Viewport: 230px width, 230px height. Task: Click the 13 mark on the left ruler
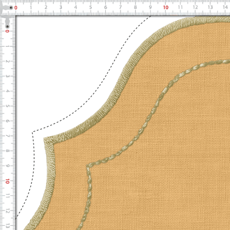click(x=8, y=226)
